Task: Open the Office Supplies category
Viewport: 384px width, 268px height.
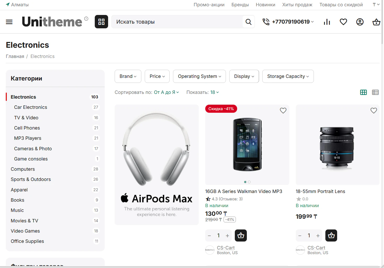Action: (x=27, y=241)
